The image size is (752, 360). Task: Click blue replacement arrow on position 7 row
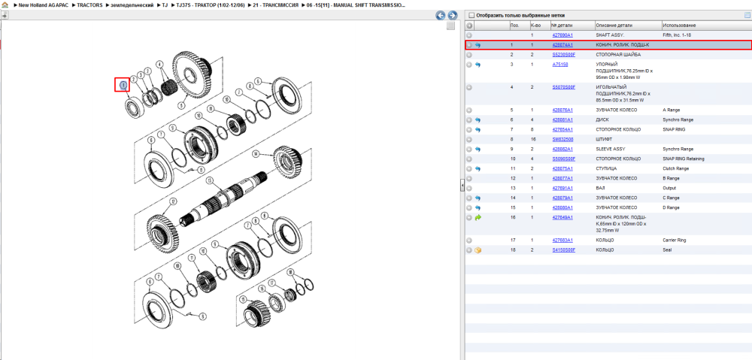pos(478,129)
